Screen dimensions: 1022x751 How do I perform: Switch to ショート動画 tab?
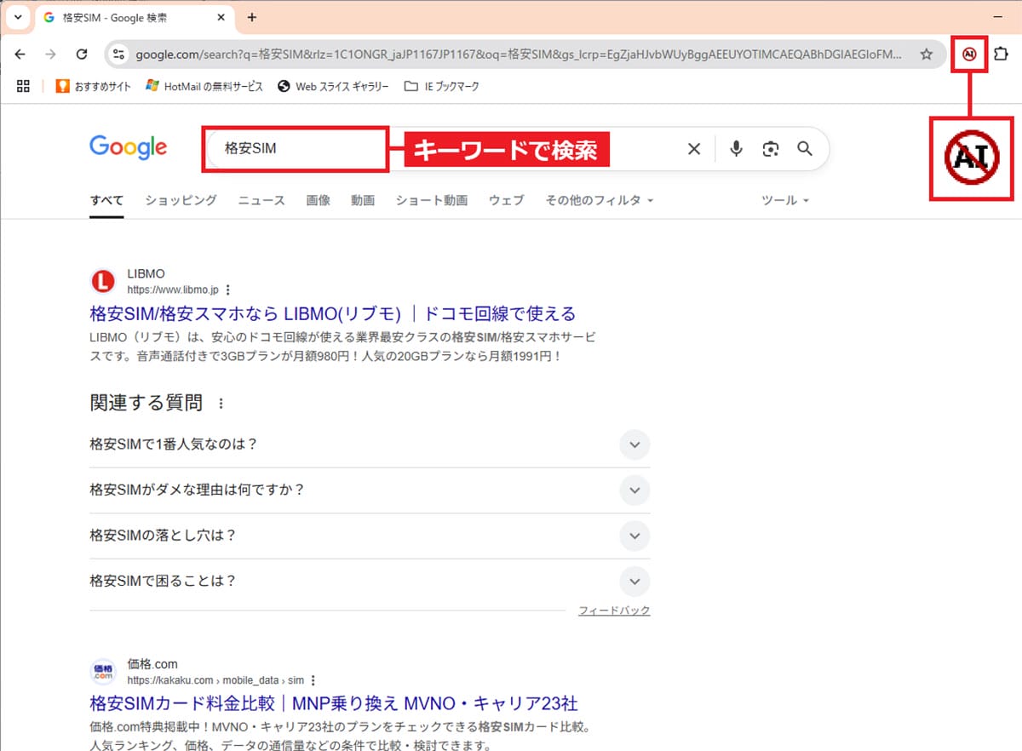click(x=432, y=200)
